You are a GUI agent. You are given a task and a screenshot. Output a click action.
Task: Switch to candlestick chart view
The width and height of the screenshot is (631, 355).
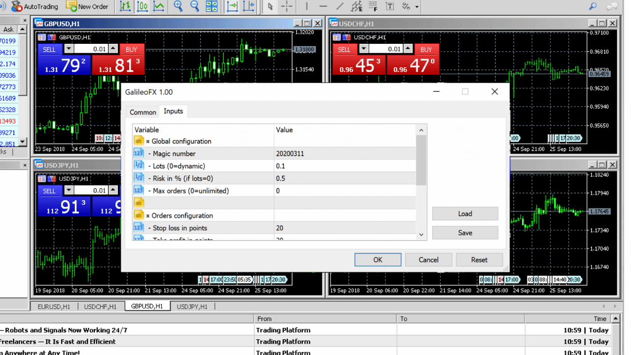click(x=142, y=6)
